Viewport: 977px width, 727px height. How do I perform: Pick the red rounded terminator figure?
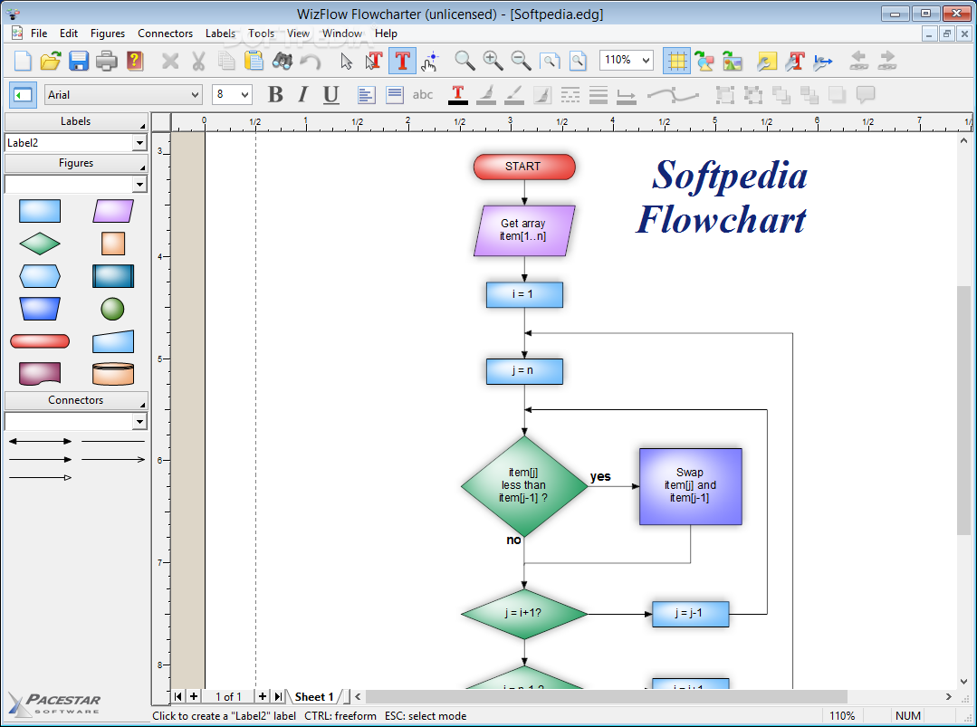click(40, 341)
